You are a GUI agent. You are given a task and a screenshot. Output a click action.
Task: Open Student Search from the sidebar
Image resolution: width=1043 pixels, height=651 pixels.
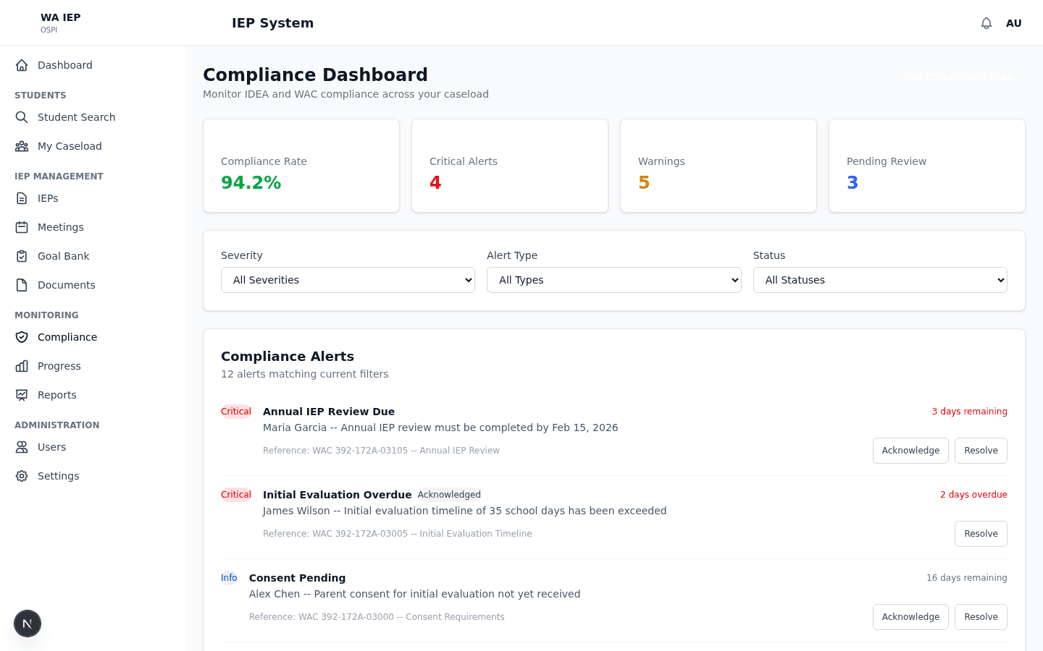click(77, 117)
